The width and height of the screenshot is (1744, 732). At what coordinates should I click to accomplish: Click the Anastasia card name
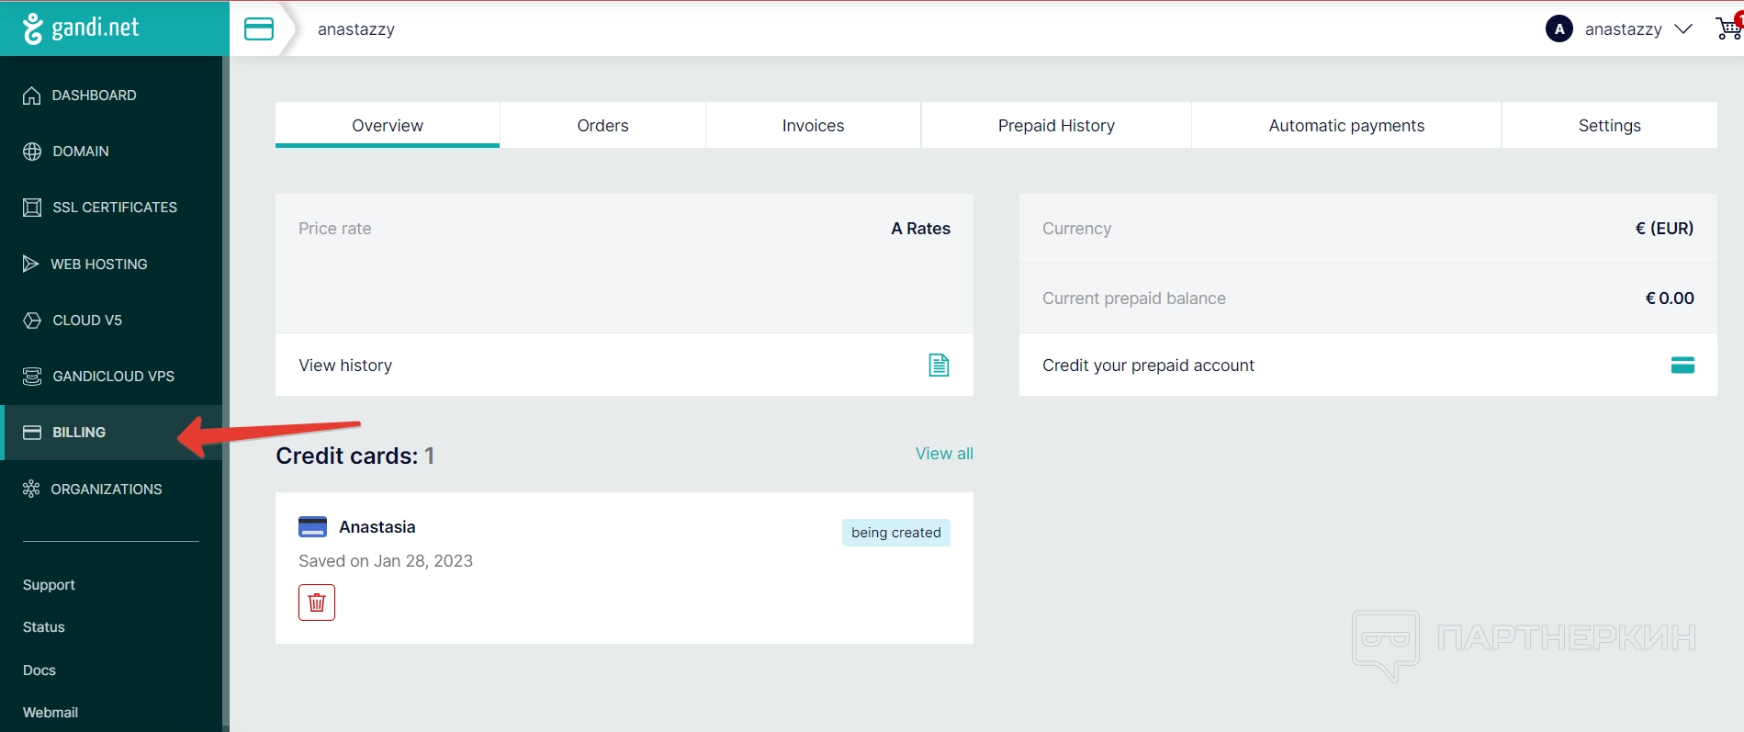coord(377,527)
